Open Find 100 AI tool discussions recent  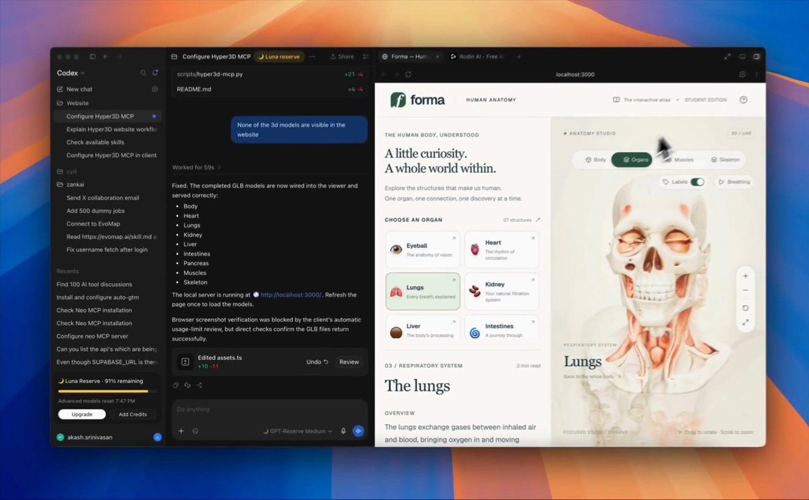94,284
